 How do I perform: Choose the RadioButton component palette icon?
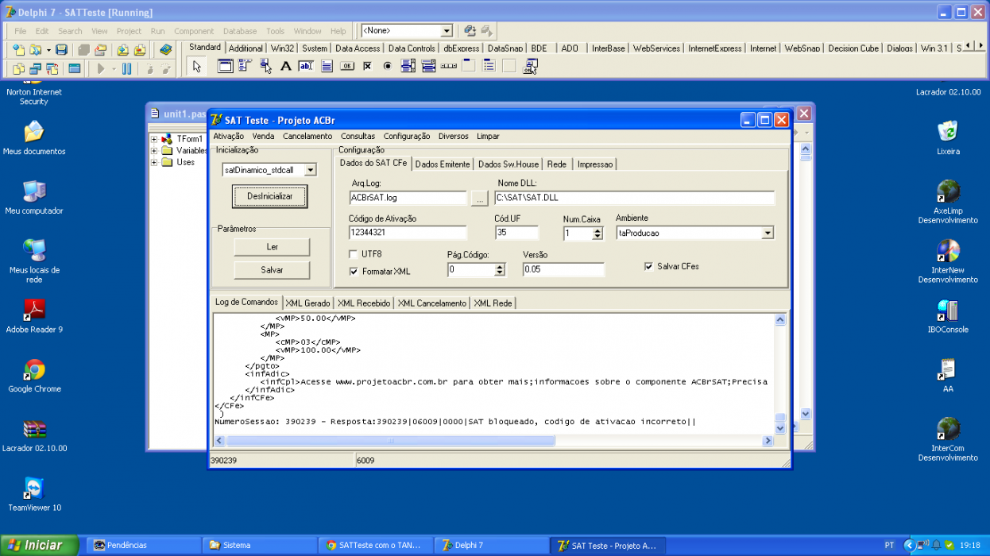[388, 67]
